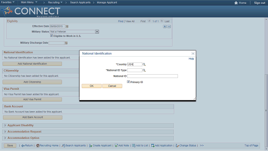This screenshot has width=268, height=151.
Task: Open the Help link in dialog
Action: coord(191,59)
